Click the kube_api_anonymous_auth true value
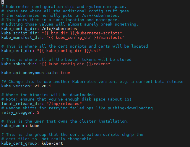The image size is (190, 147). [x=65, y=73]
